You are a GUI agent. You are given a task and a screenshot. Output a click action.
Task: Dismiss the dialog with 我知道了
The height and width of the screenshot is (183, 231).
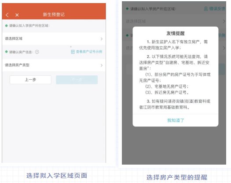(x=176, y=120)
